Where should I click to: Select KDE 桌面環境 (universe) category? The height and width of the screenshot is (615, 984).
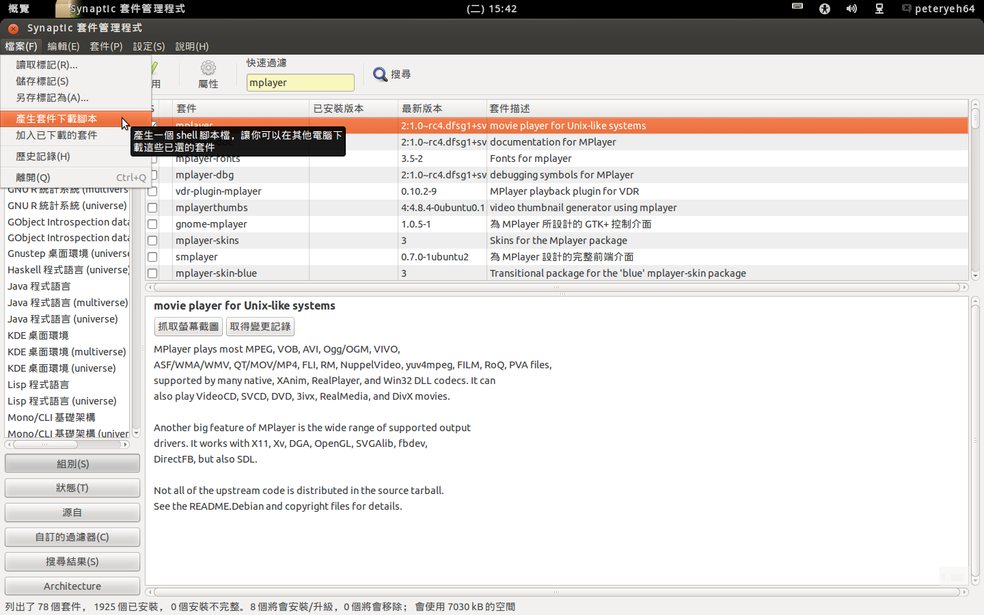[68, 368]
